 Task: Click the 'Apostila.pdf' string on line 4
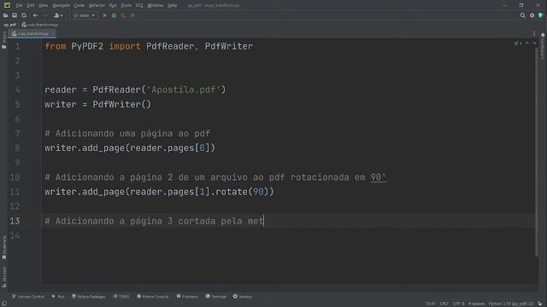tap(183, 90)
